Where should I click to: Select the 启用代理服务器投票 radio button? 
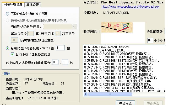8,48
